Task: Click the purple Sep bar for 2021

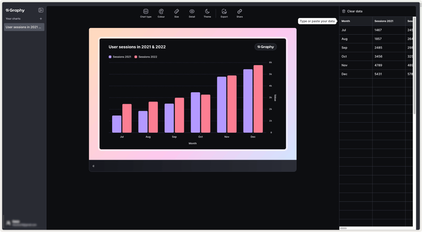Action: tap(169, 118)
